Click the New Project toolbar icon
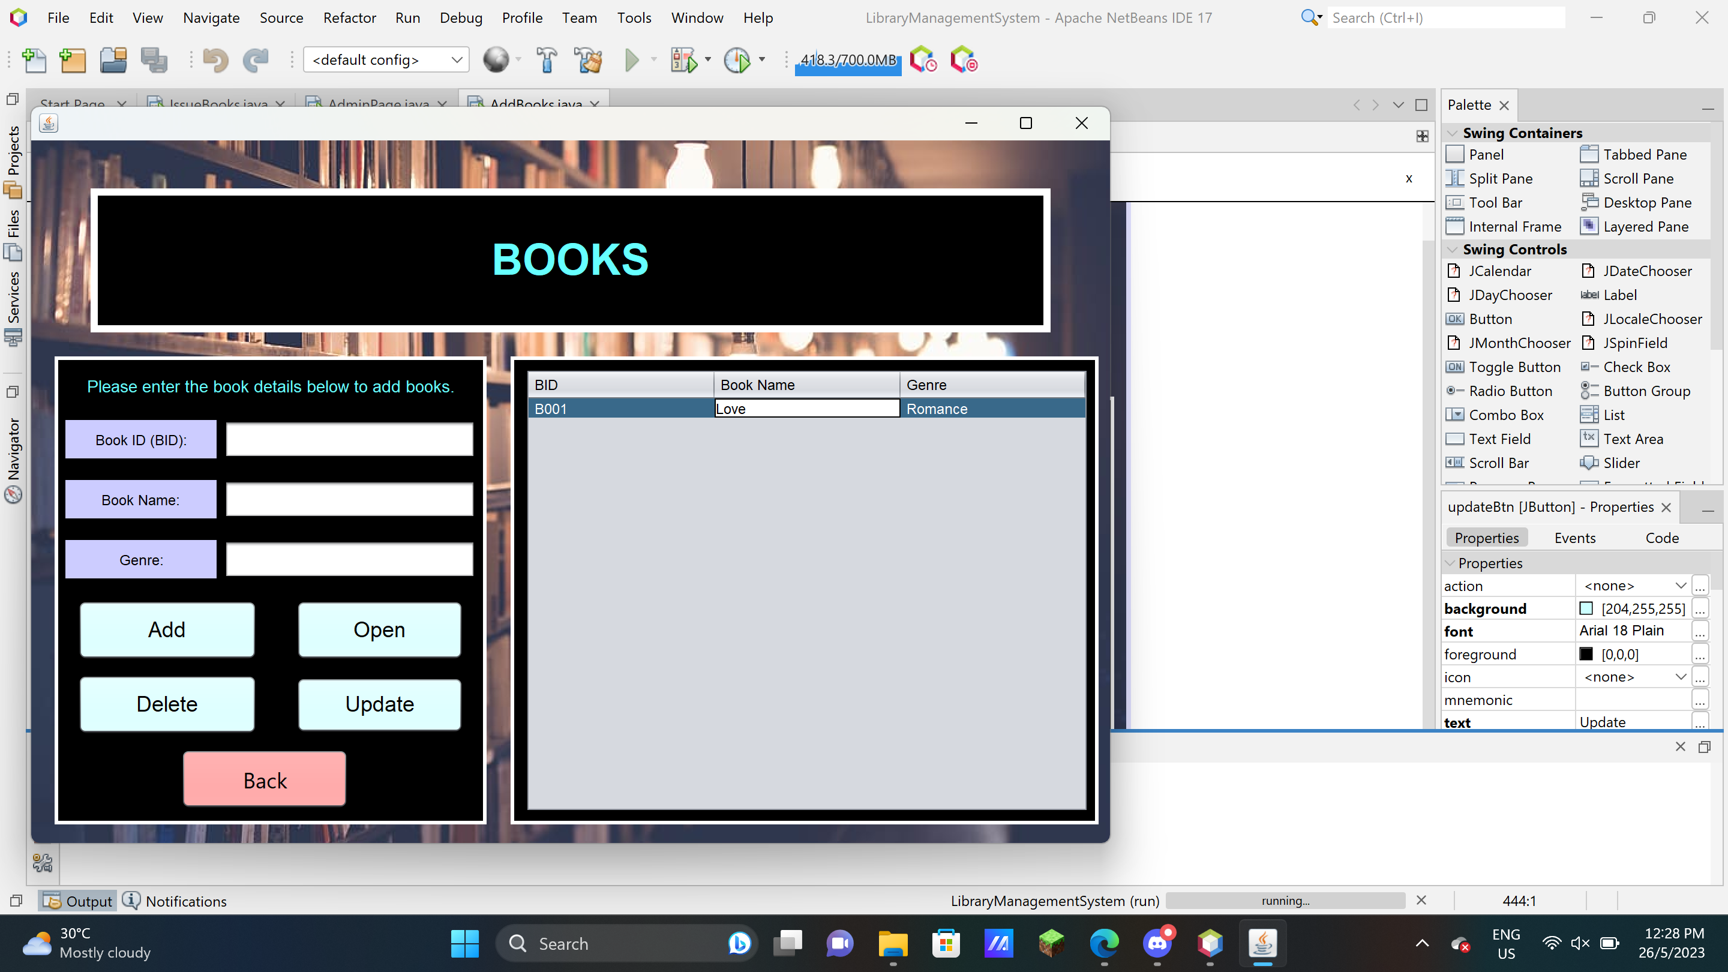 click(x=73, y=61)
